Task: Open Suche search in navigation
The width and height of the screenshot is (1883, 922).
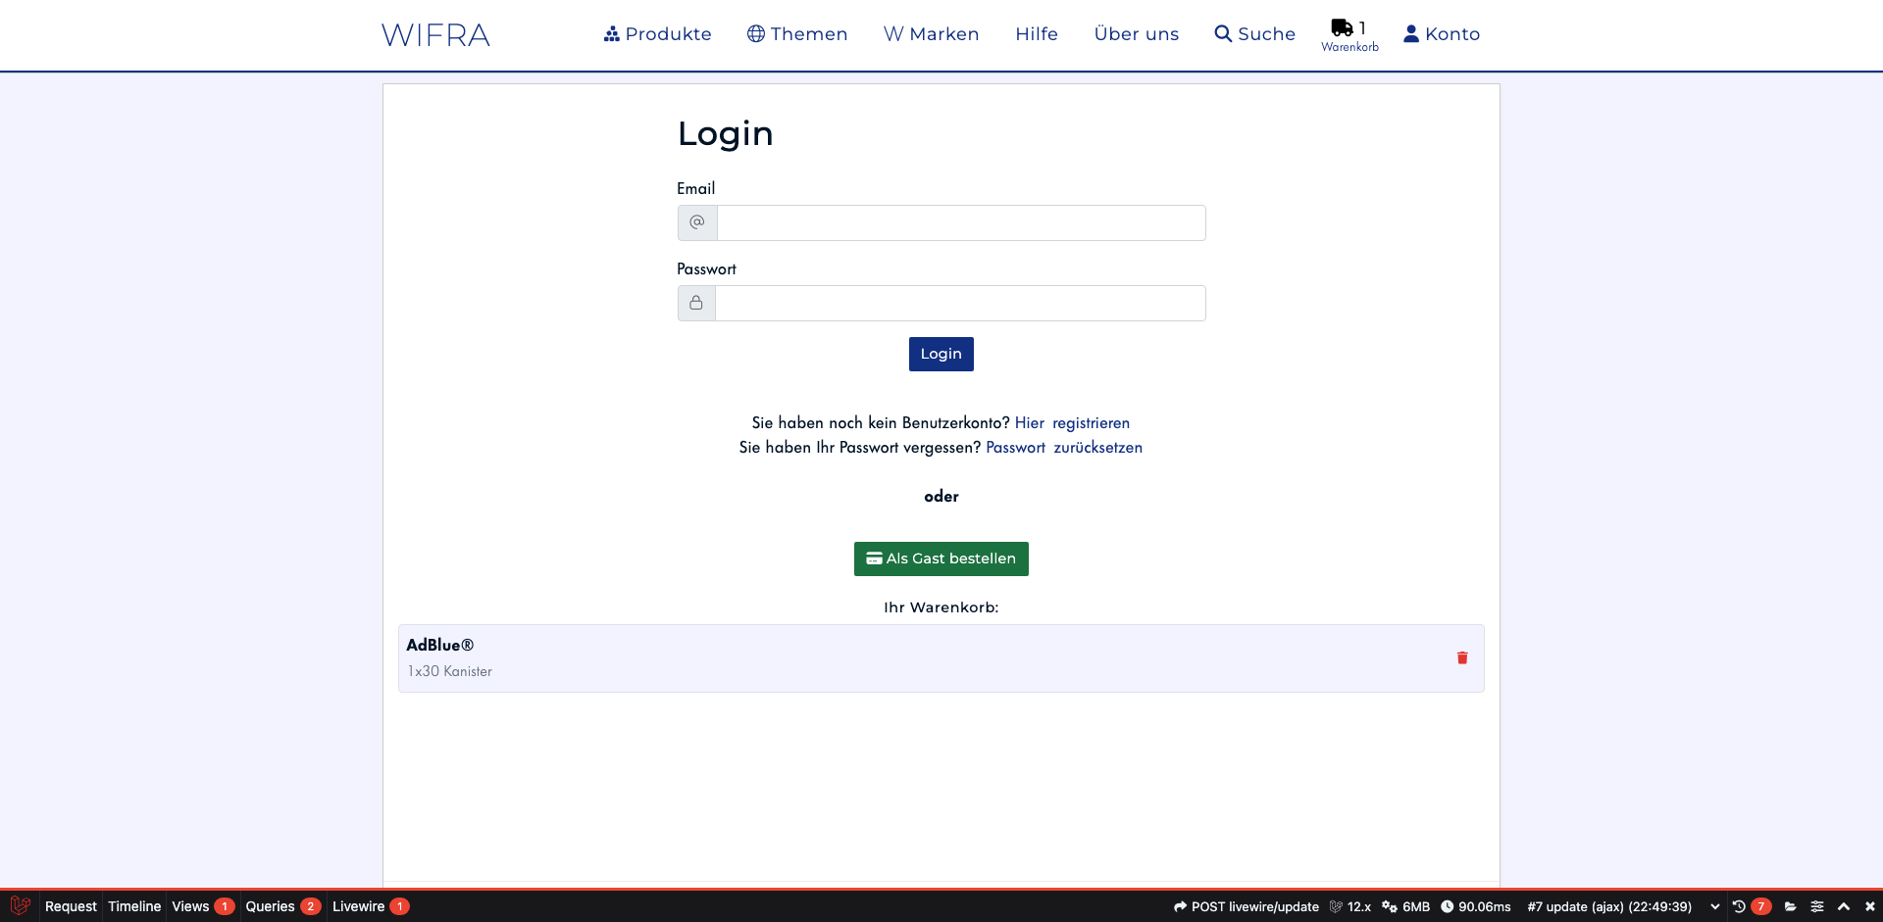Action: 1254,34
